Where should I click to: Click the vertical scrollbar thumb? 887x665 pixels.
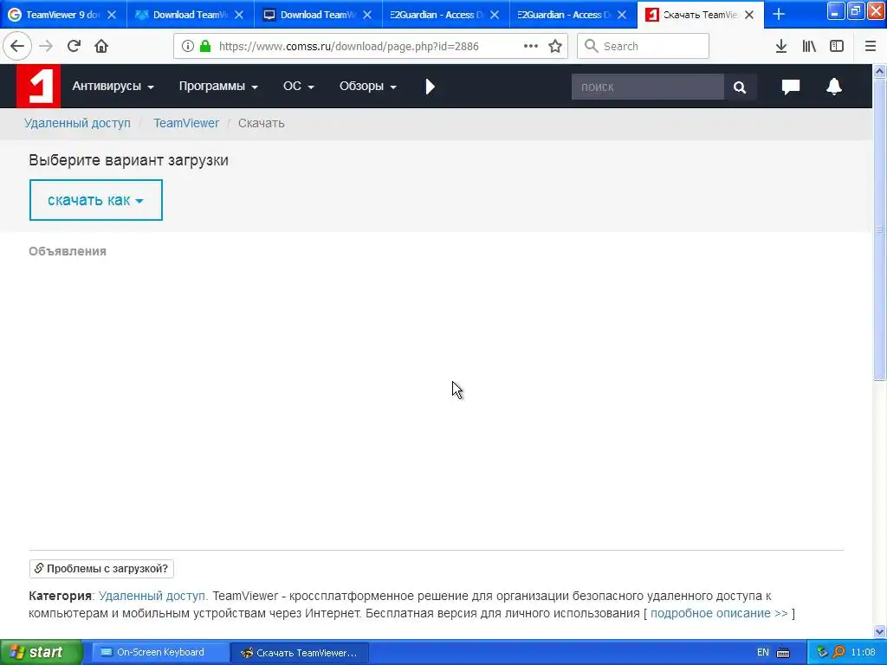[880, 229]
